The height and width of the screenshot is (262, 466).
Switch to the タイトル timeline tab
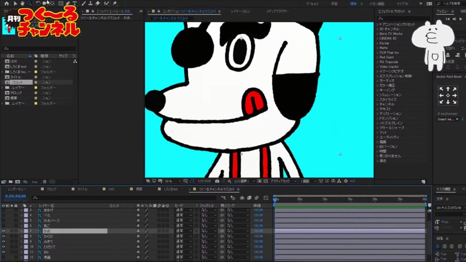pyautogui.click(x=82, y=189)
